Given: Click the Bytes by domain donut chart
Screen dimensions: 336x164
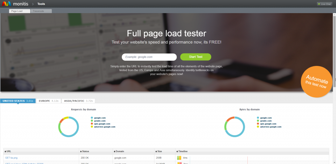Looking at the screenshot, I should tap(235, 127).
